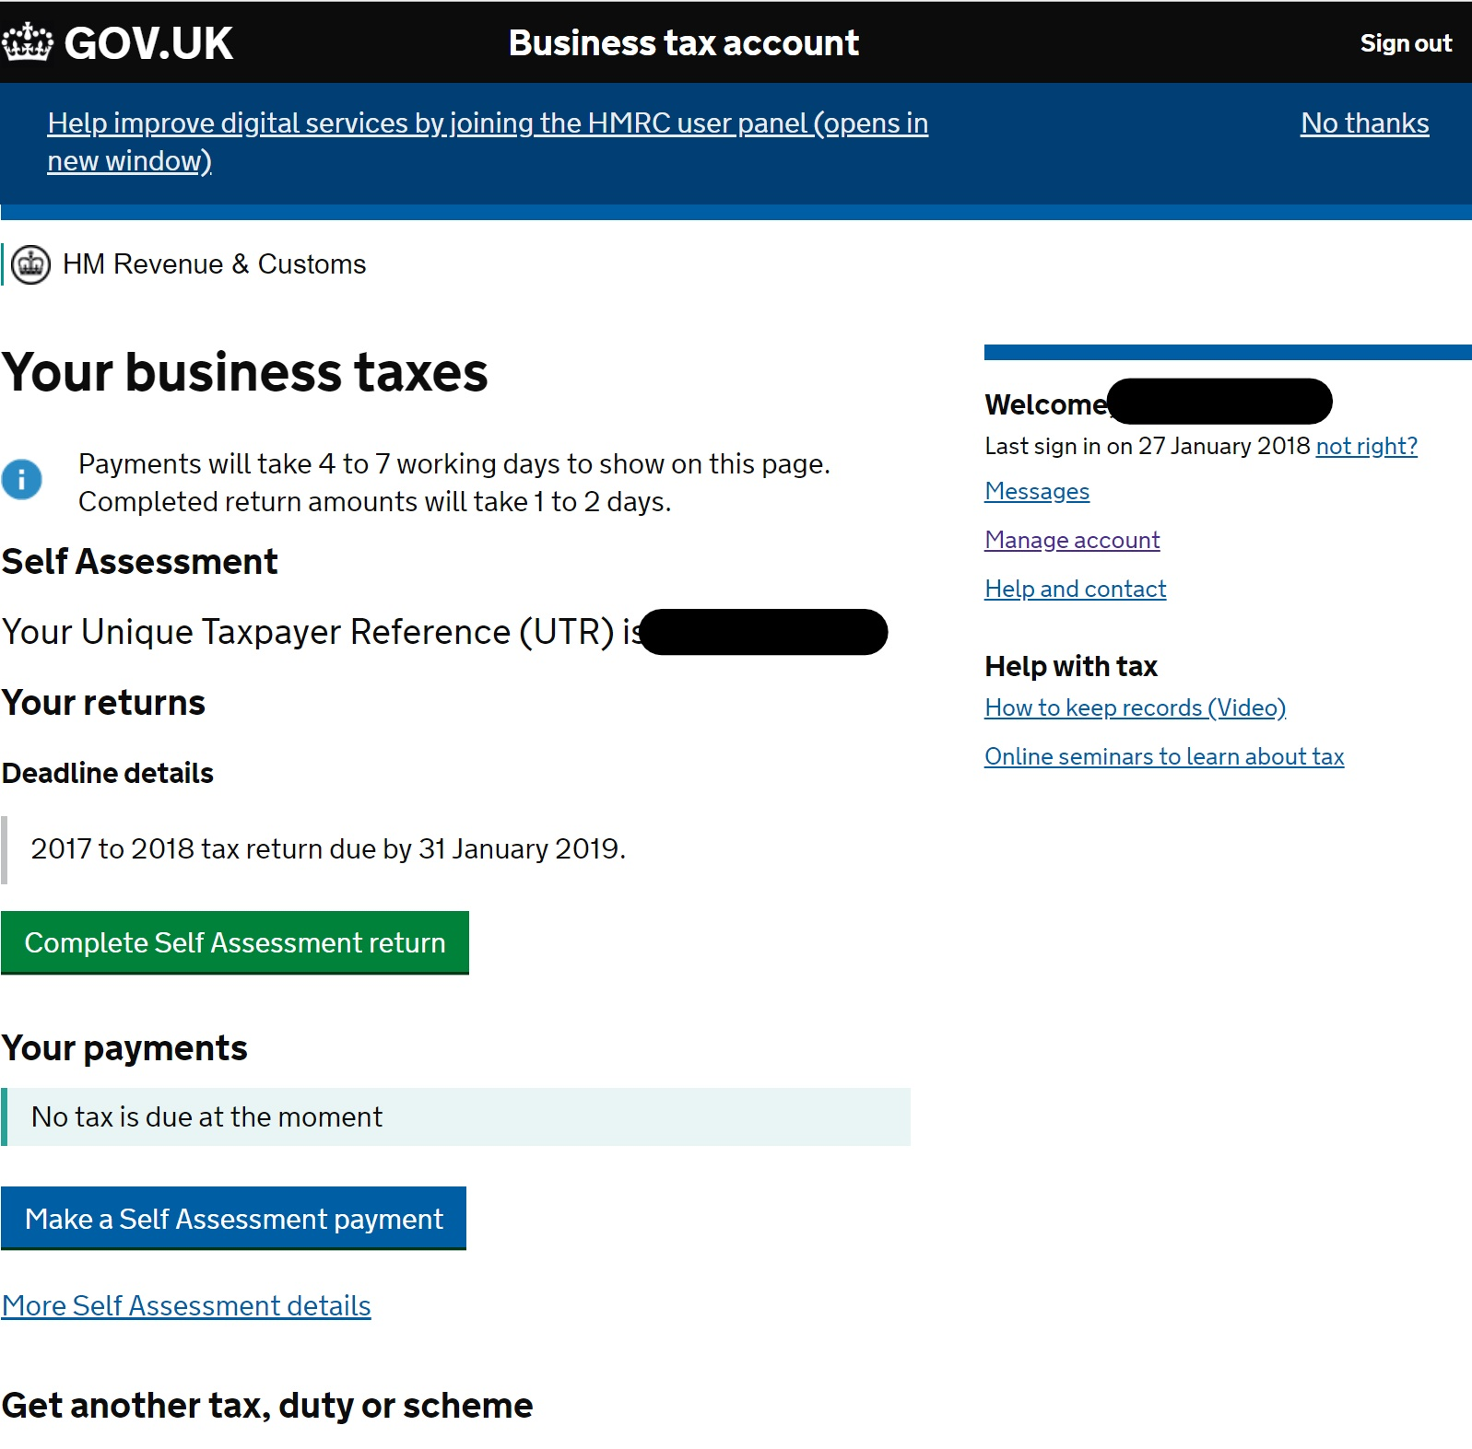This screenshot has height=1449, width=1472.
Task: Click the Business tax account header title
Action: point(683,43)
